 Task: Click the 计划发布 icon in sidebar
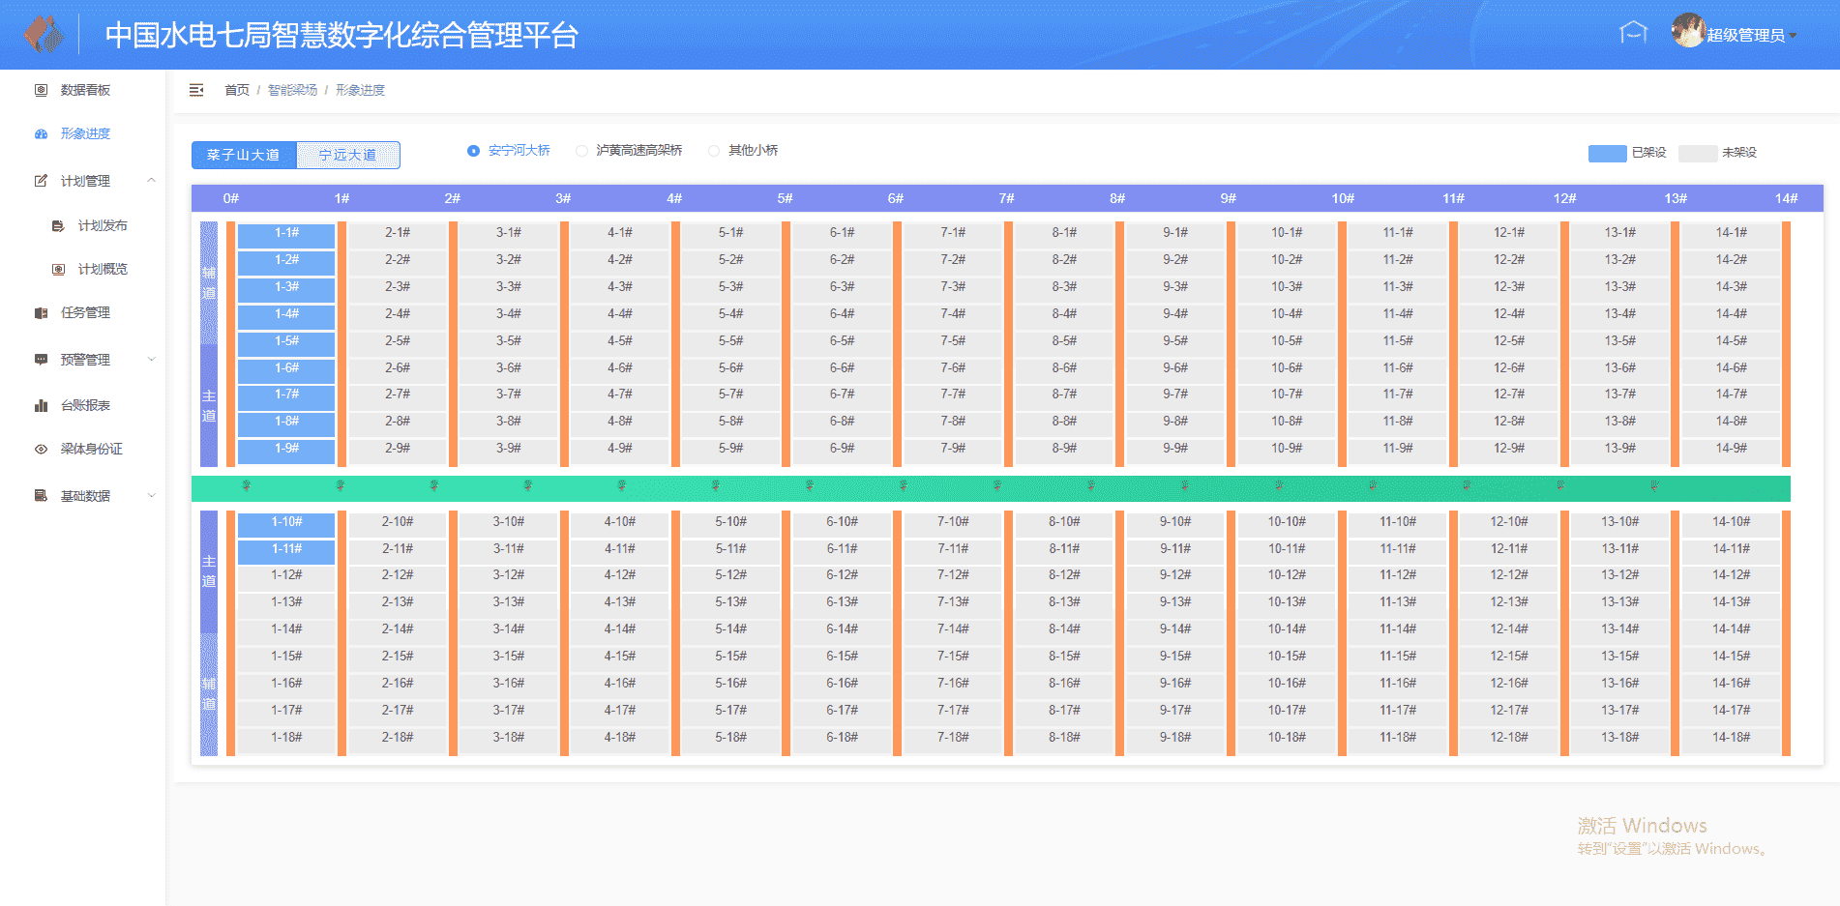point(58,226)
